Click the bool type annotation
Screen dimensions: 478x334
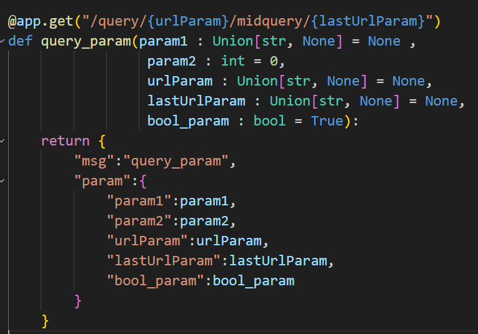tap(269, 121)
